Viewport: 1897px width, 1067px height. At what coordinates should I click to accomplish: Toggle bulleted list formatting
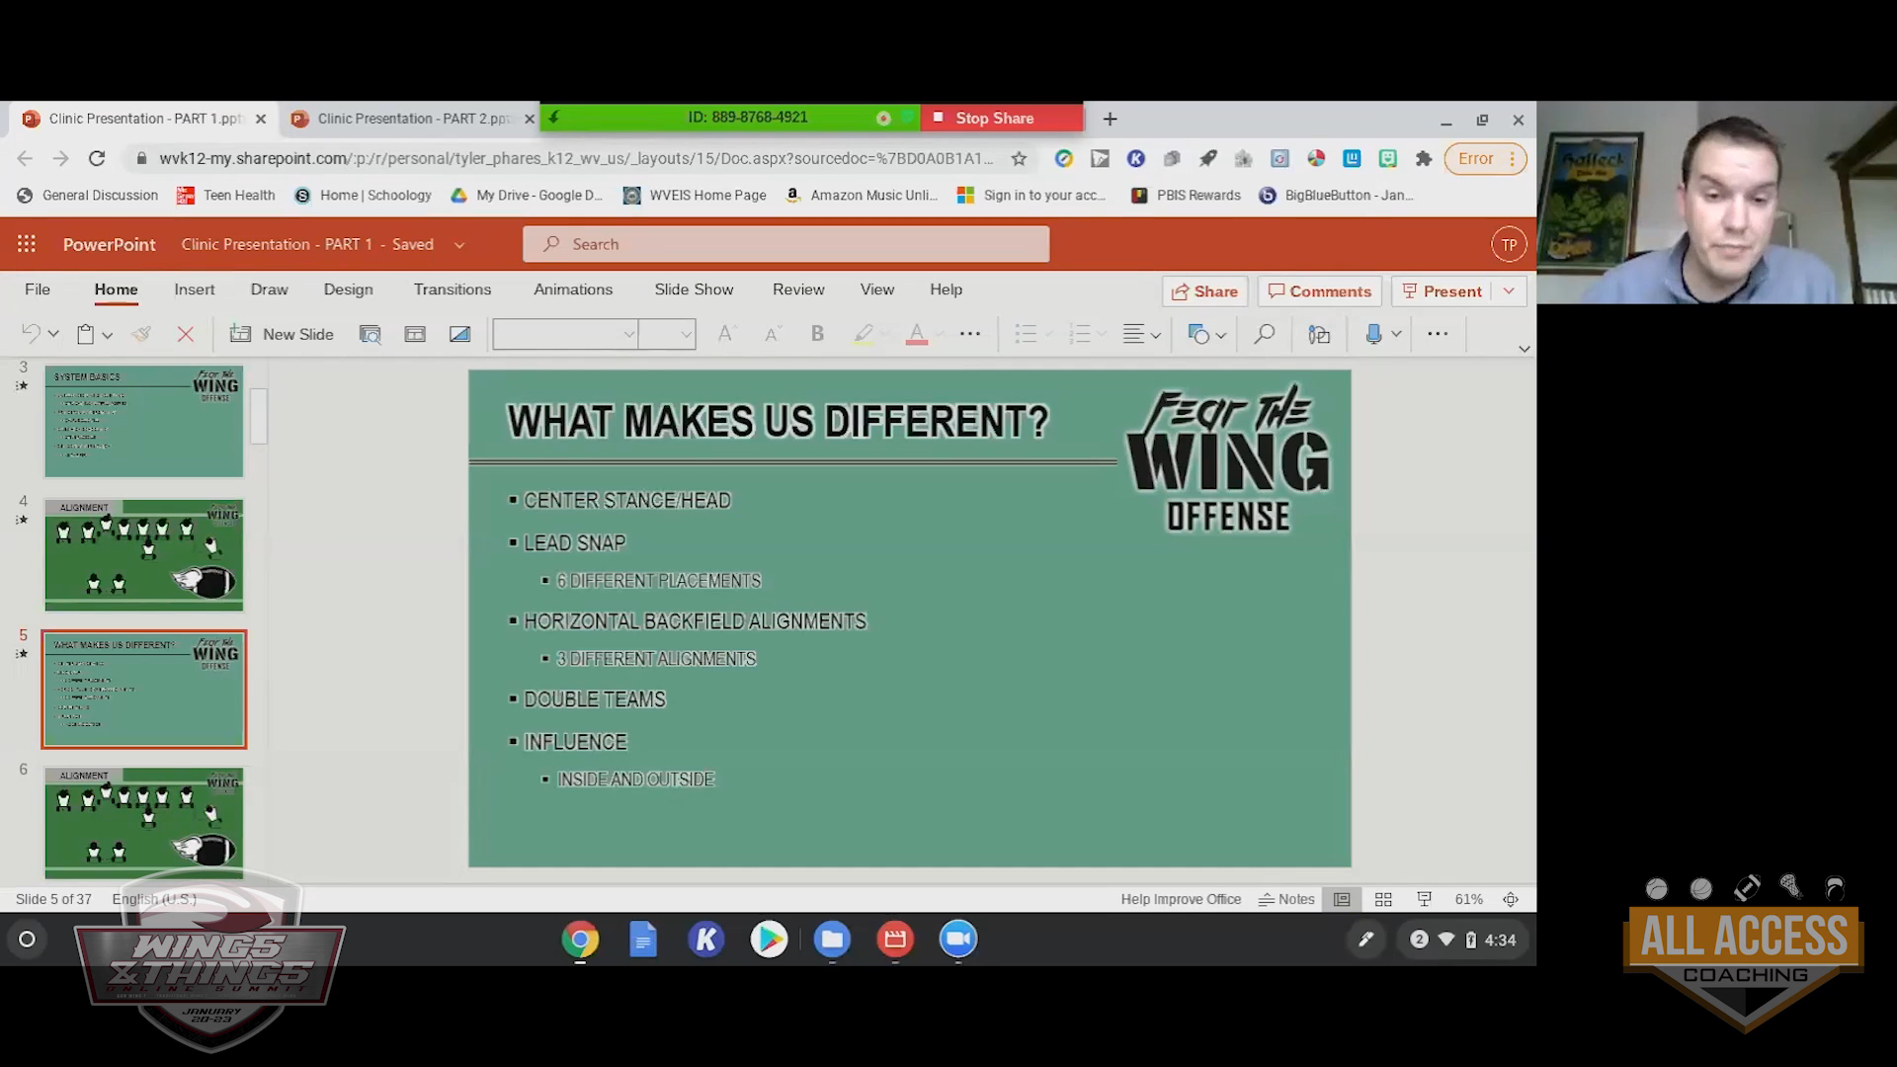tap(1026, 334)
